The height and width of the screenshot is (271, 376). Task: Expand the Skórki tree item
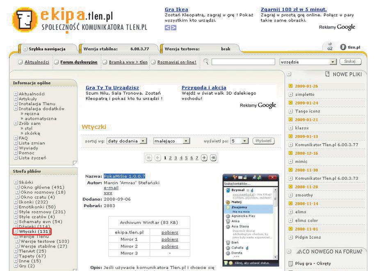pyautogui.click(x=16, y=182)
